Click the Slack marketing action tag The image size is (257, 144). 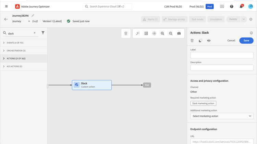203,103
